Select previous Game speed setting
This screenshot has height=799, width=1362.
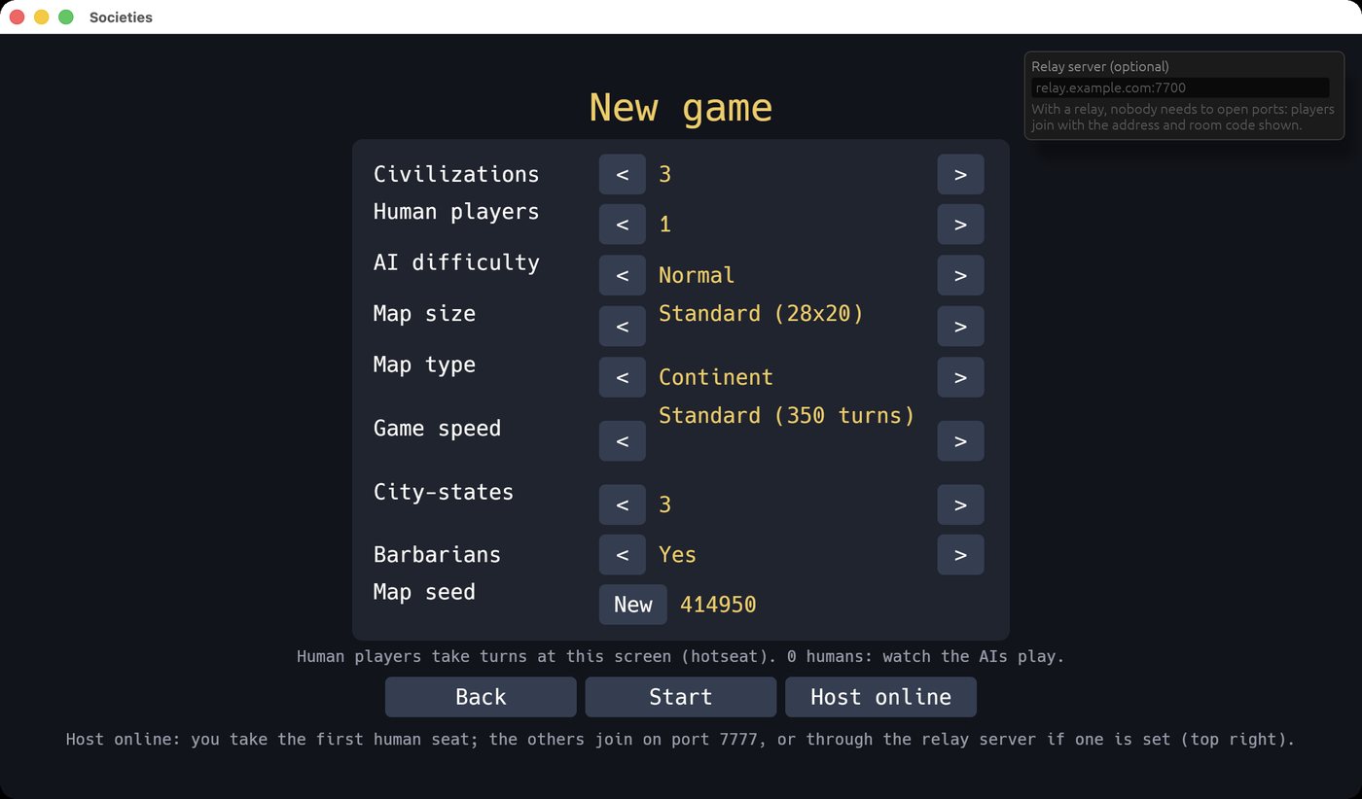623,441
